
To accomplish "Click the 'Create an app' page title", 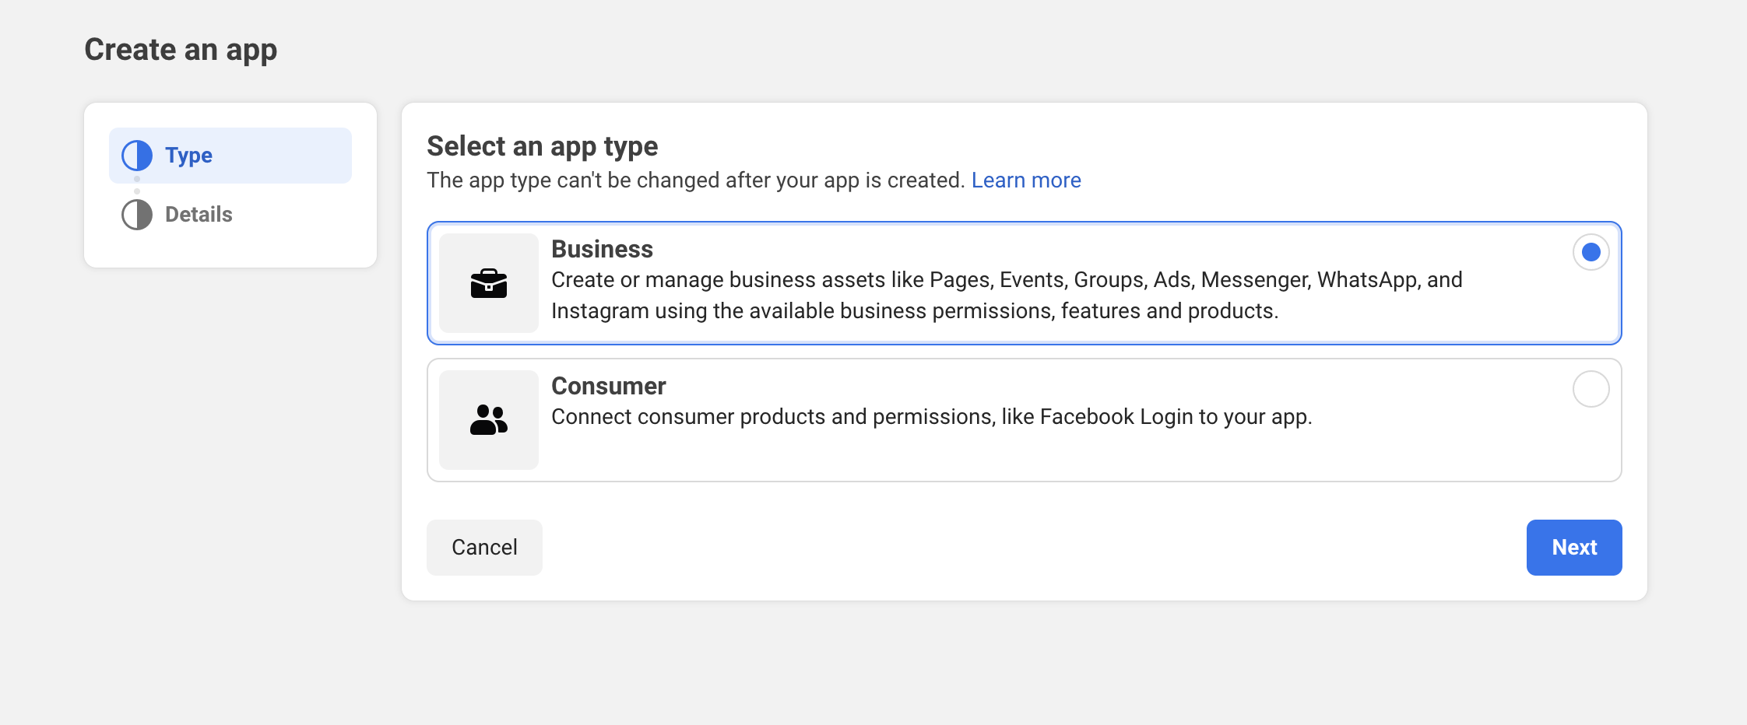I will (x=181, y=49).
